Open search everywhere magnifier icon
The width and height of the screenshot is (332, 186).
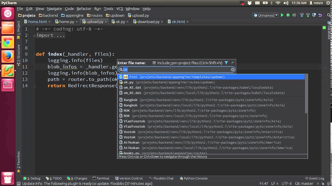click(x=328, y=15)
